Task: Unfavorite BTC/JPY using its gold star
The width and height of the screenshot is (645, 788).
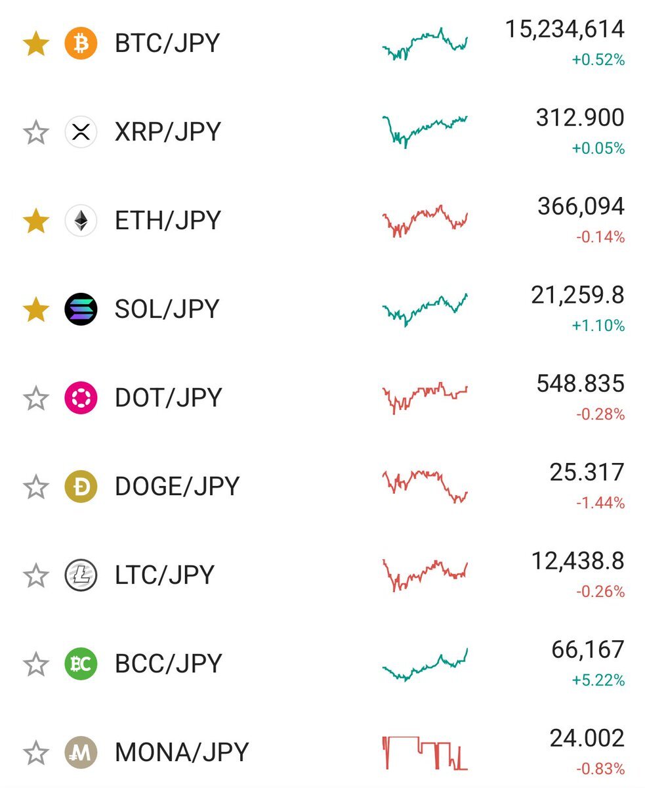Action: (35, 43)
